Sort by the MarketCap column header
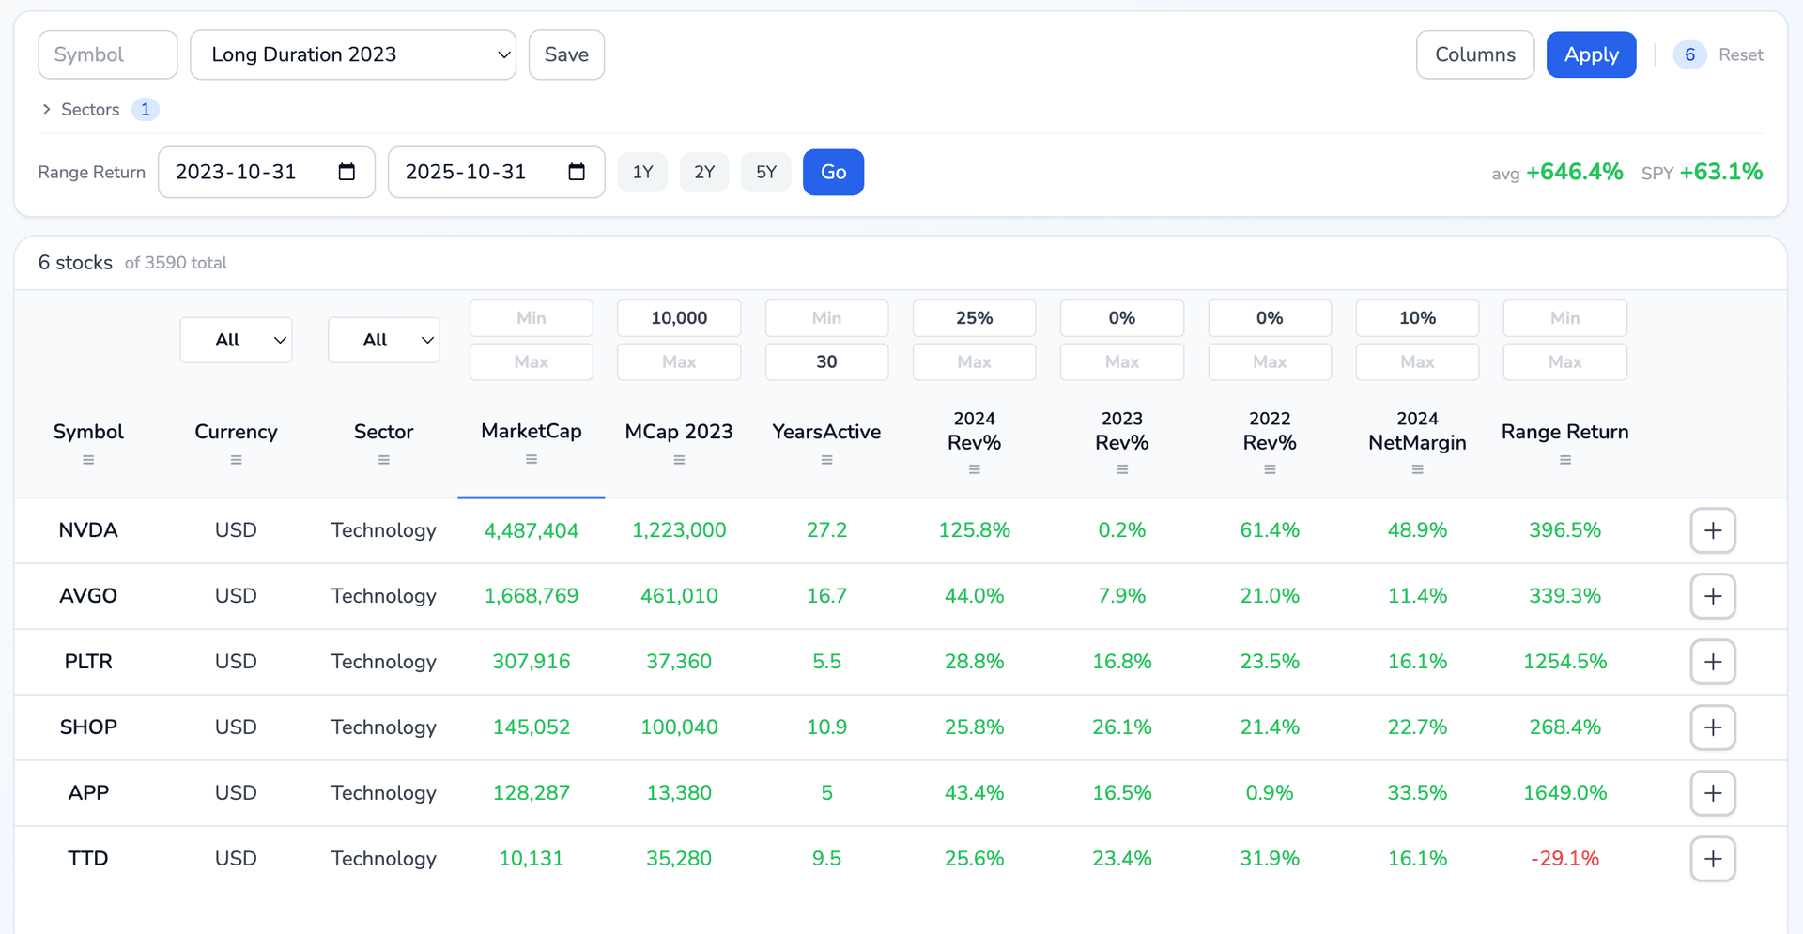The height and width of the screenshot is (934, 1803). (532, 431)
